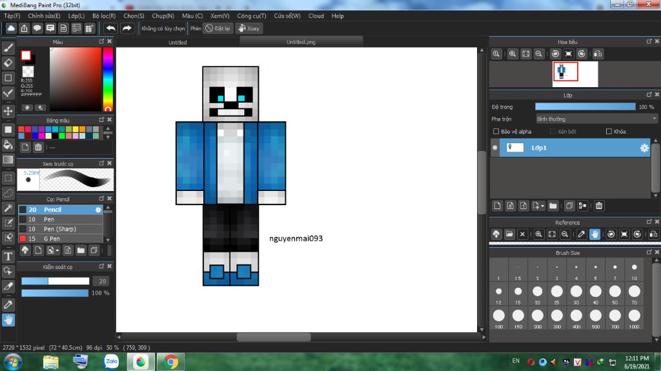Click the Xoay rotate button
661x371 pixels.
point(249,28)
